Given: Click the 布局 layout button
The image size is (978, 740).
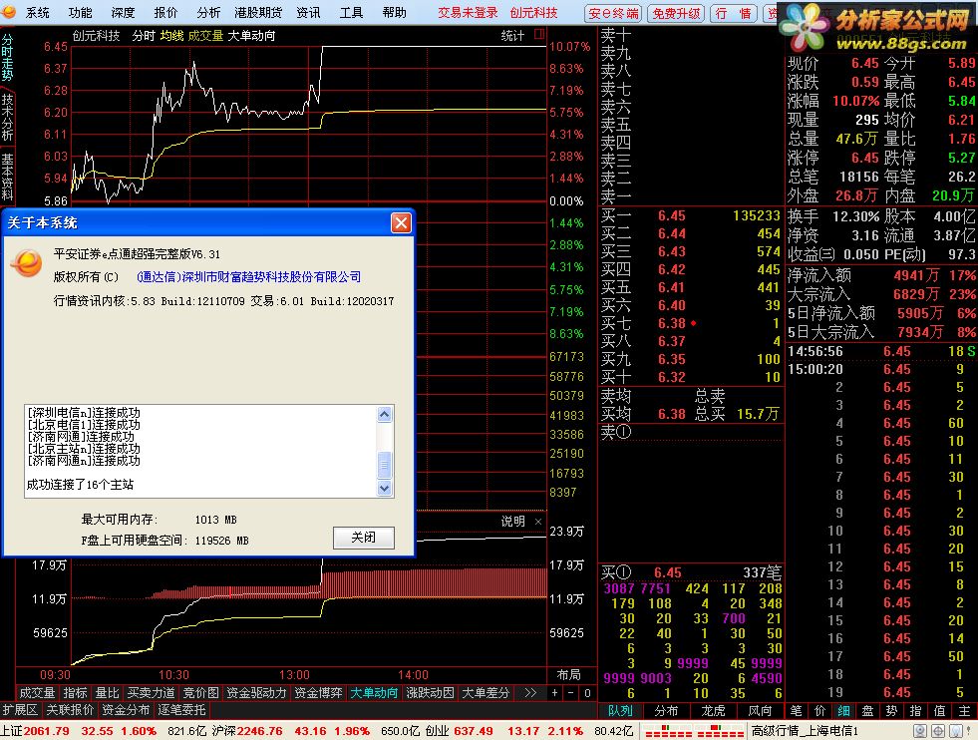Looking at the screenshot, I should 568,675.
